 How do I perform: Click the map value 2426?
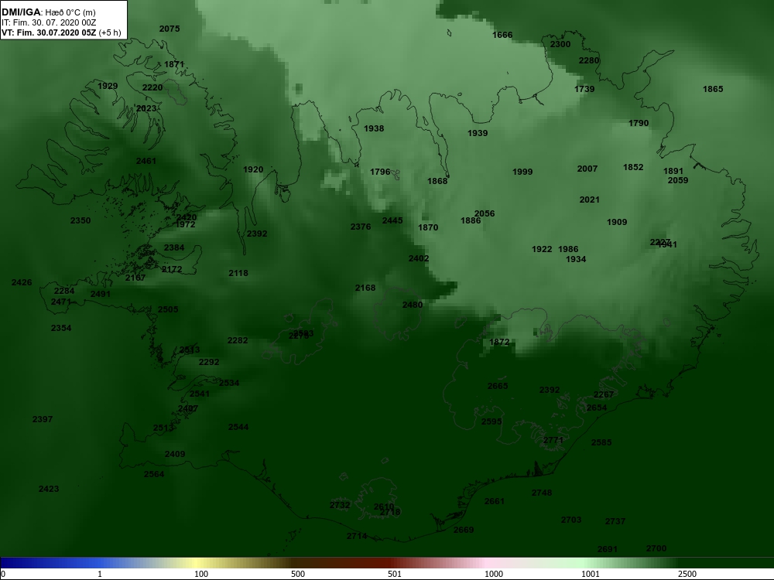[x=22, y=282]
